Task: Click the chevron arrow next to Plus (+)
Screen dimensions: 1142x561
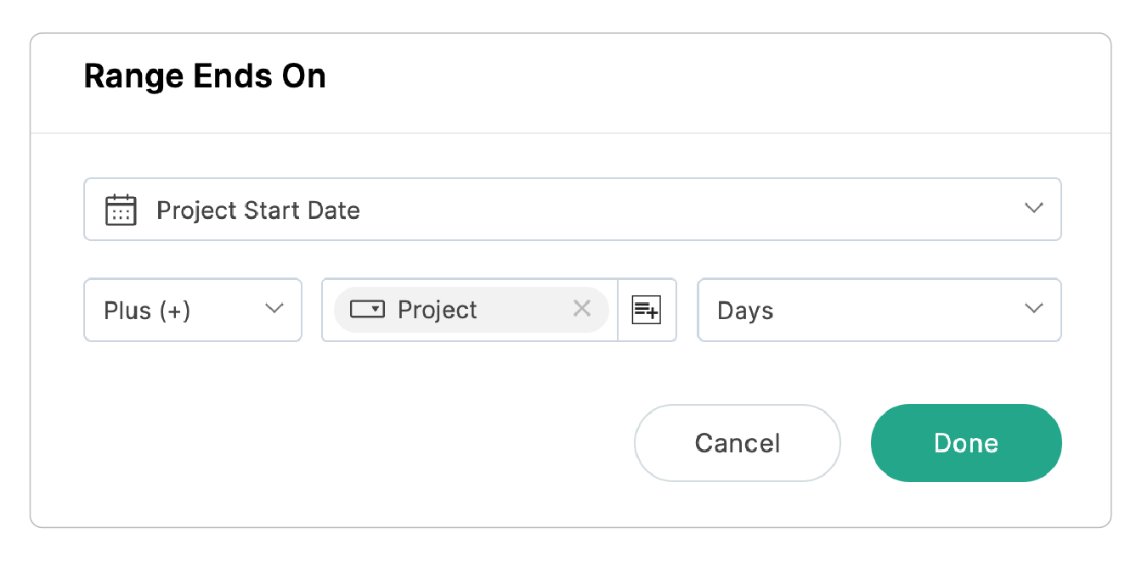Action: pos(274,309)
